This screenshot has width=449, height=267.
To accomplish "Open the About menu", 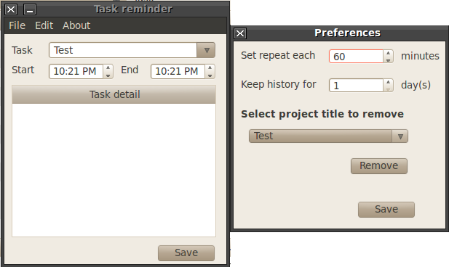I will 76,25.
